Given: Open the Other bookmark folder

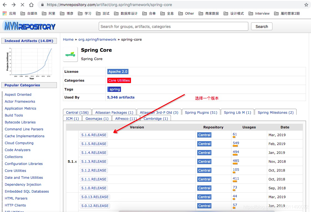Looking at the screenshot, I should pyautogui.click(x=186, y=14).
